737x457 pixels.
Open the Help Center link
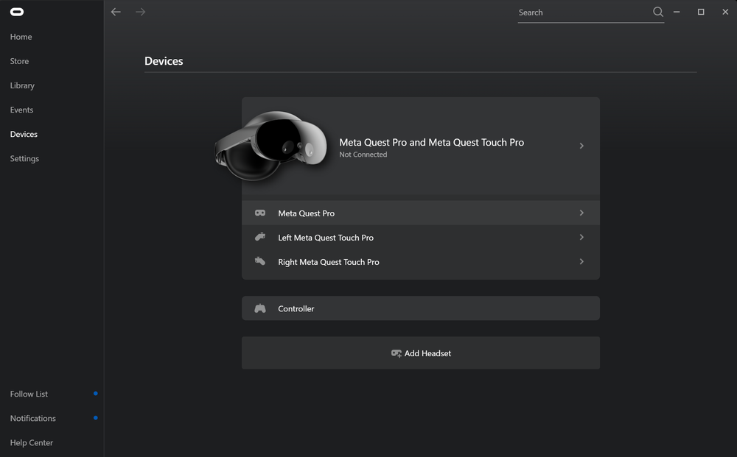[x=32, y=442]
